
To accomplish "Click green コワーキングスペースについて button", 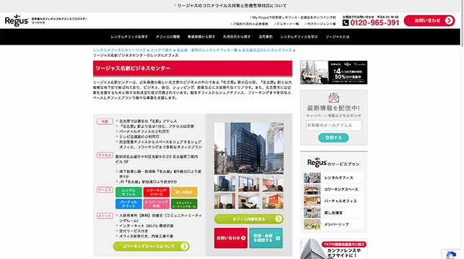I will point(151,246).
